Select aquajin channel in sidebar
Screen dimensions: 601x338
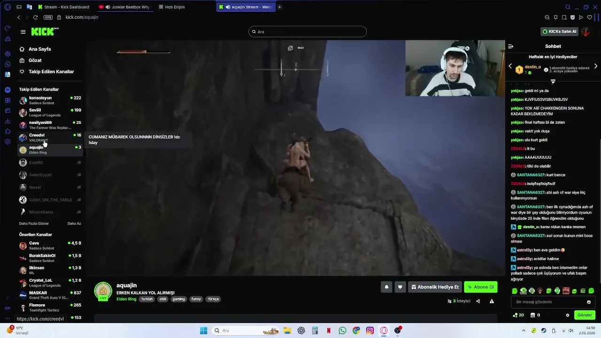(50, 150)
